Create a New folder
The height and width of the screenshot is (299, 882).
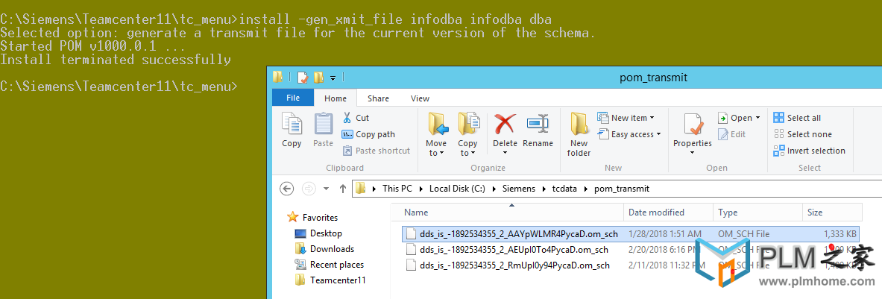[x=579, y=134]
